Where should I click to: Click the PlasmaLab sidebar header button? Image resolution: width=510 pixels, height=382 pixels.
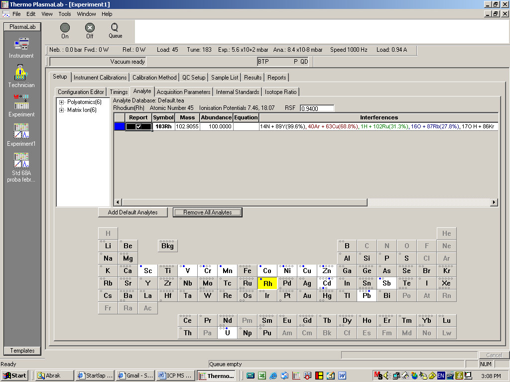[x=22, y=27]
